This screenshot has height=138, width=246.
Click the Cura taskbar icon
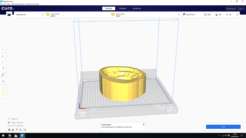(22, 136)
